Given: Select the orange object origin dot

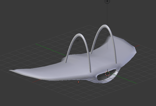Looking at the screenshot, I should point(78,82).
